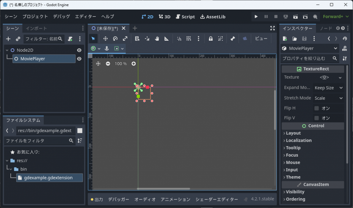Open the object history icon
Viewport: 353px width, 208px height.
345,39
